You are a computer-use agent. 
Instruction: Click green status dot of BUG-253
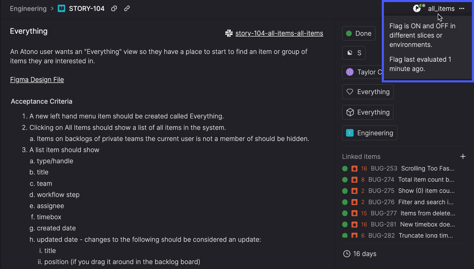tap(345, 168)
